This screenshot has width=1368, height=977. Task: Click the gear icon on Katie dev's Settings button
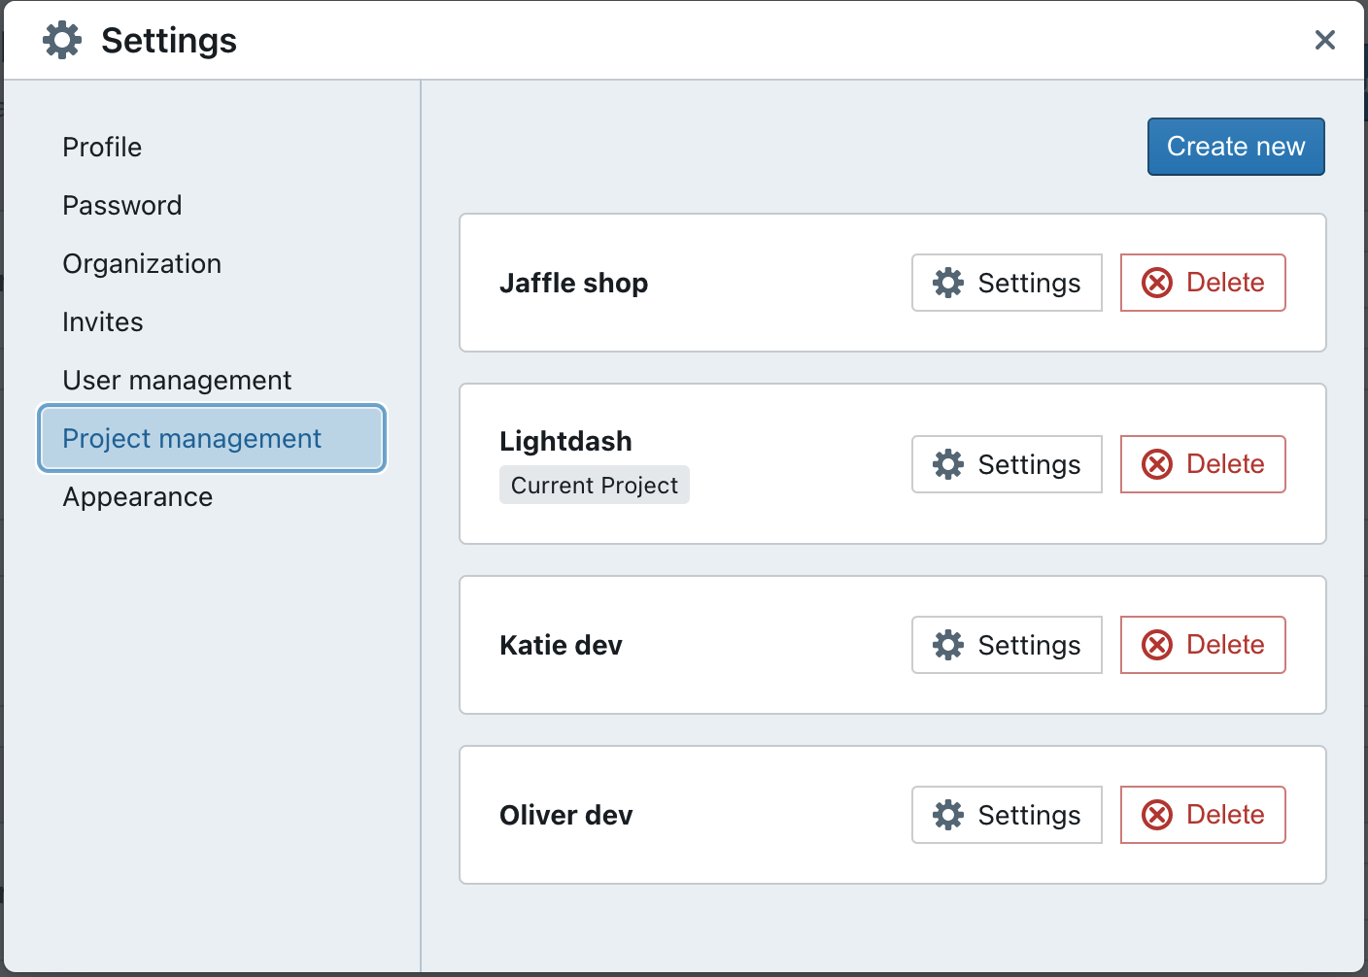tap(949, 645)
